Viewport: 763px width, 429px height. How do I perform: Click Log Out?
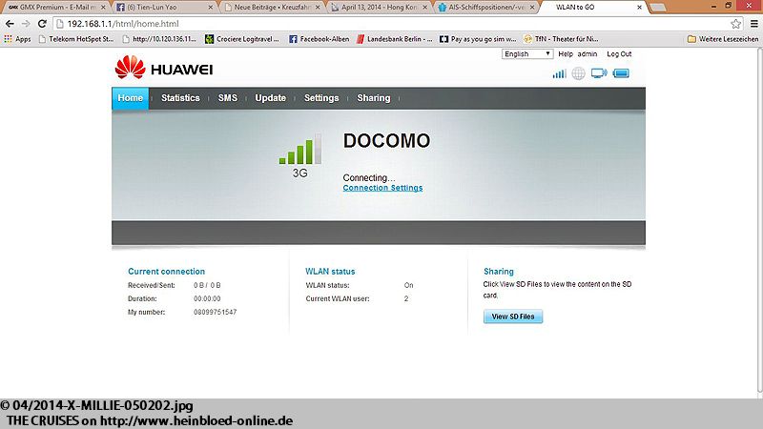click(619, 54)
